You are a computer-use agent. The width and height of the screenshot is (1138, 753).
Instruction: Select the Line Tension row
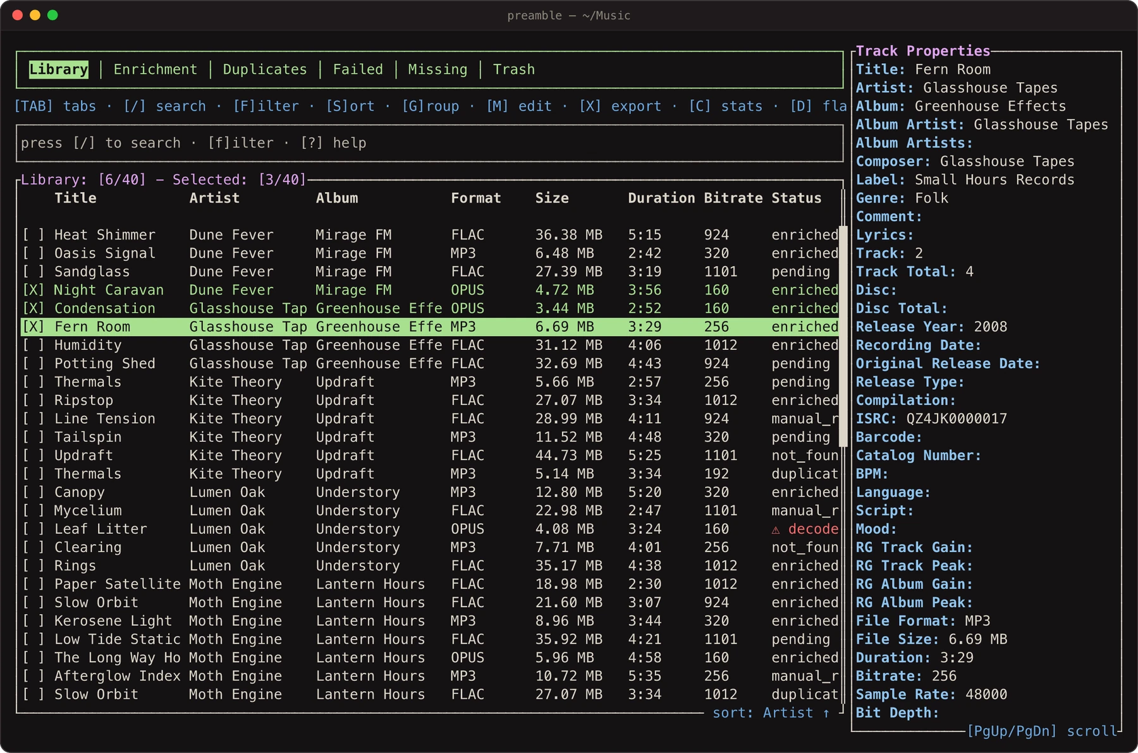430,419
